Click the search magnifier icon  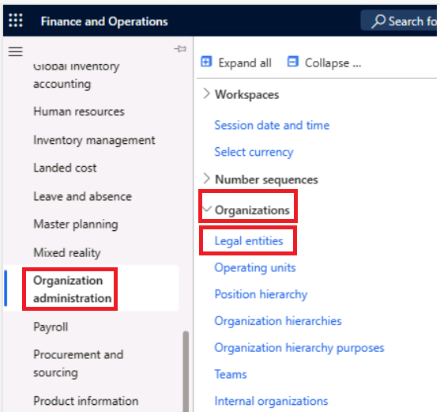tap(378, 21)
